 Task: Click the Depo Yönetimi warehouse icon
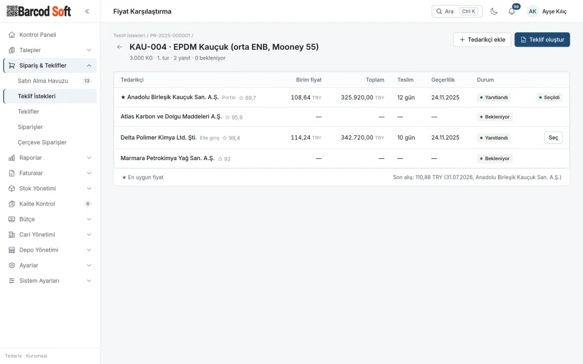click(12, 250)
